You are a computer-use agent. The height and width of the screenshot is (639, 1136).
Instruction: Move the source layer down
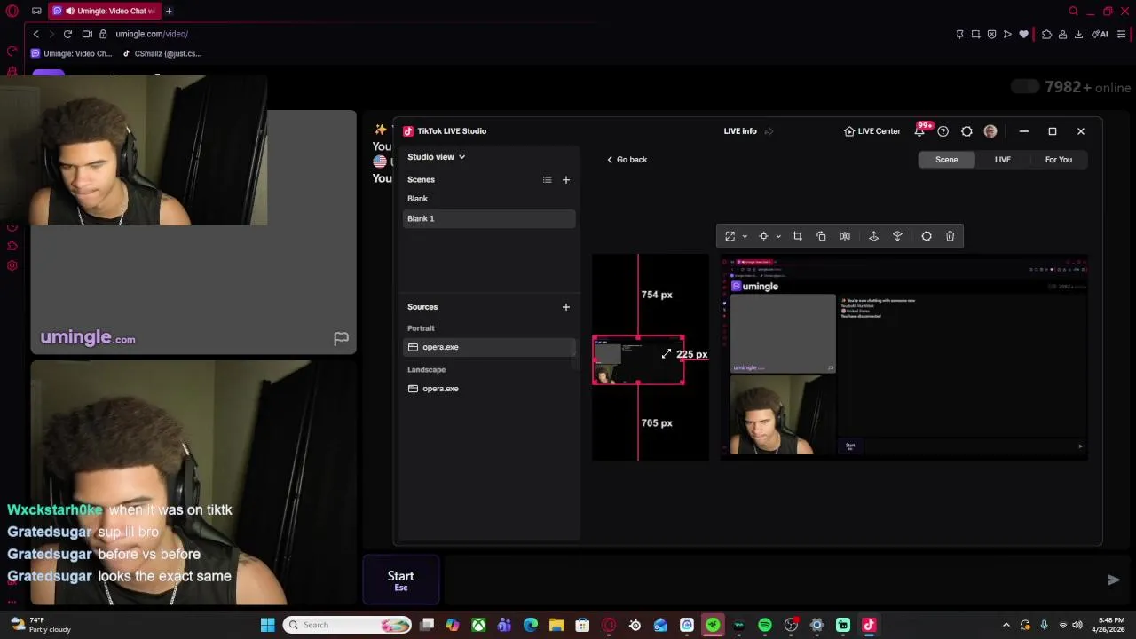[897, 236]
